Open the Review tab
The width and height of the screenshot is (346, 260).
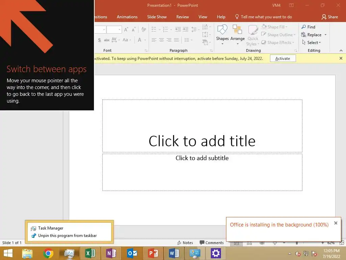182,17
